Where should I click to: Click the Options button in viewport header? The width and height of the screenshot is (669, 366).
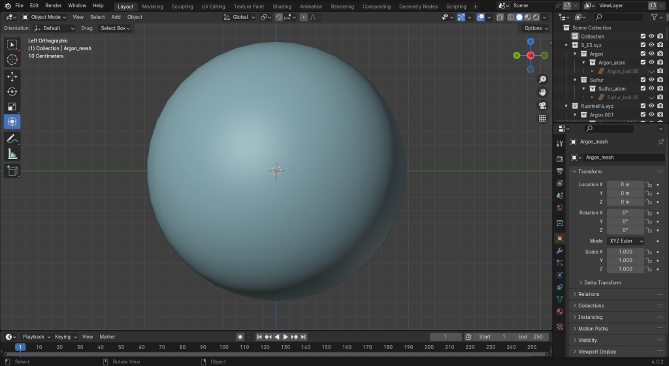click(536, 28)
